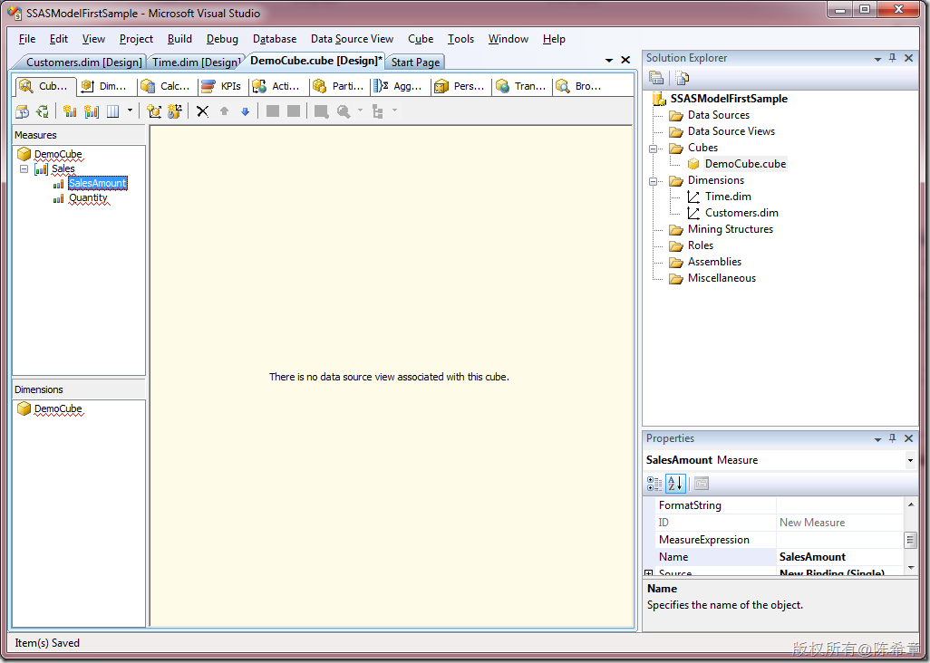Open the Perspectives tab
The image size is (930, 663).
(x=460, y=87)
